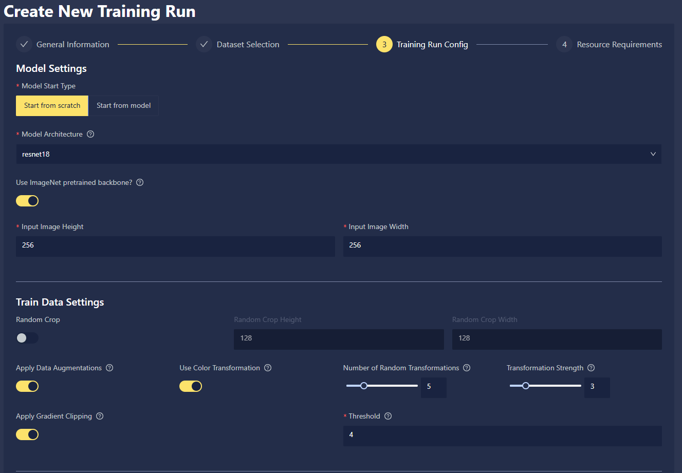Click the Model Start Type label
682x473 pixels.
point(48,86)
